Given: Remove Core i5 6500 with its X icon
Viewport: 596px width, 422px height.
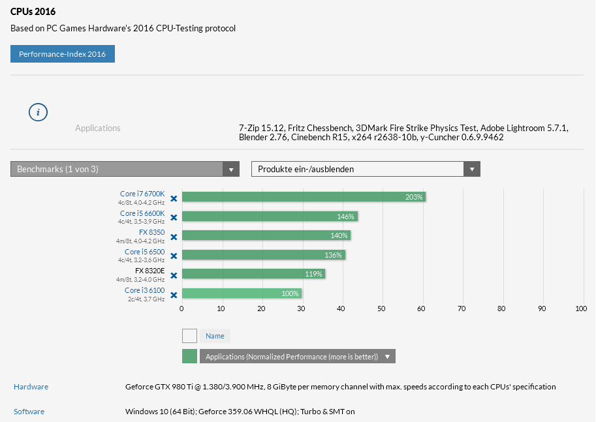Looking at the screenshot, I should 174,256.
